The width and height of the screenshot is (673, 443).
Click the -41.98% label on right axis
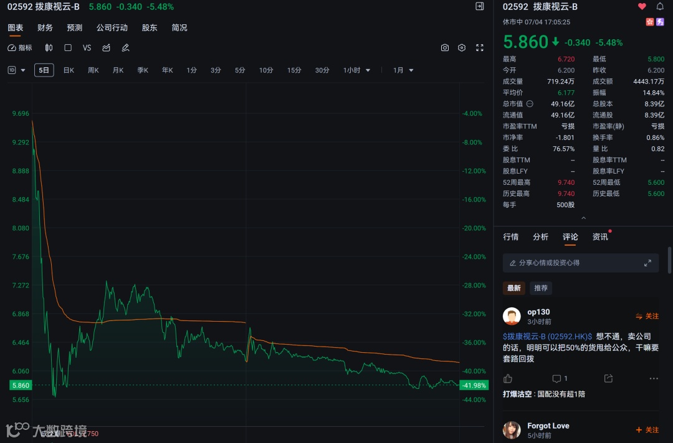click(474, 386)
